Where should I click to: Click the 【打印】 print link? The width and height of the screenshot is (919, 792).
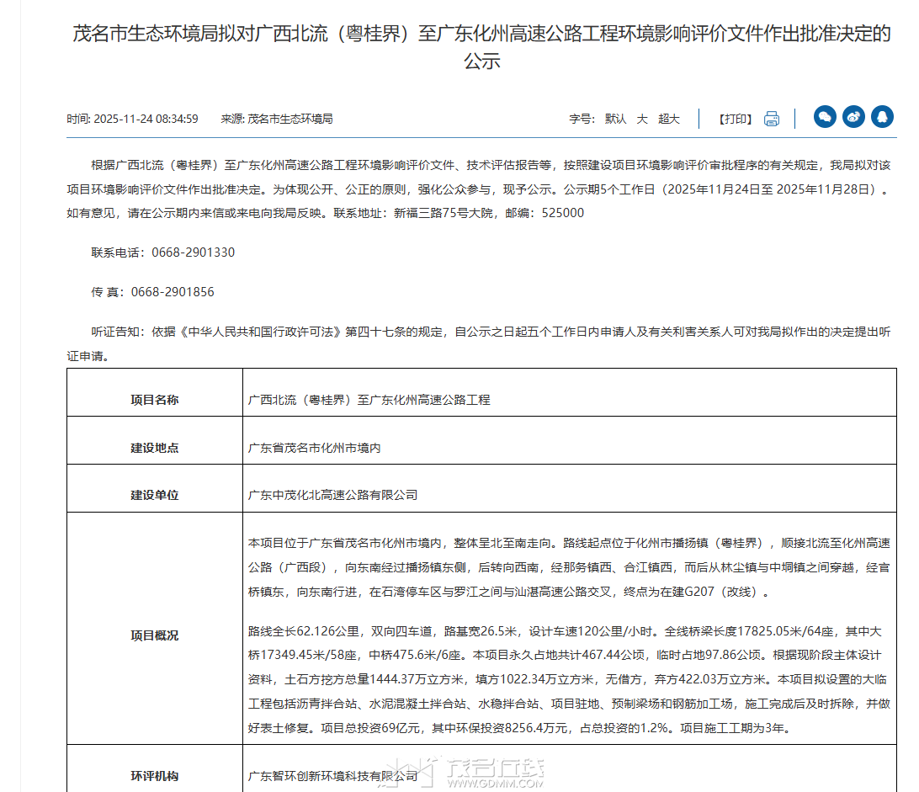pos(736,119)
